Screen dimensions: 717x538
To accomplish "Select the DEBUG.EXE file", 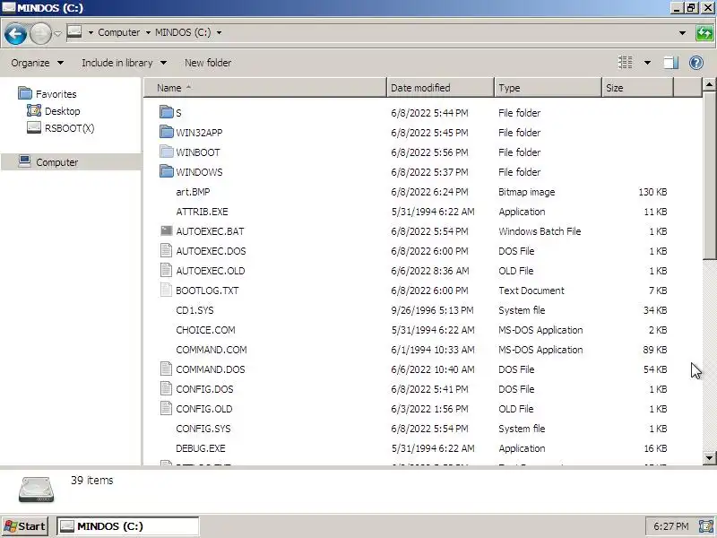I will click(200, 448).
